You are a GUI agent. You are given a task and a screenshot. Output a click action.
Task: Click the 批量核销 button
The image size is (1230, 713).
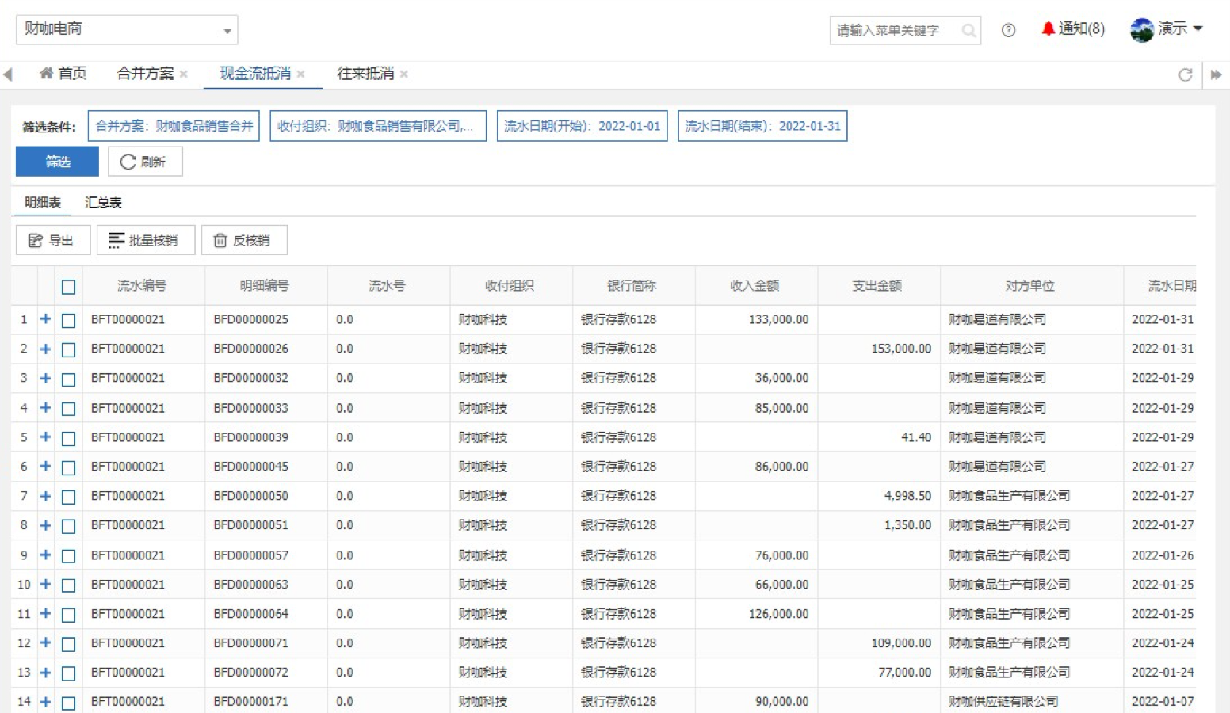[145, 240]
